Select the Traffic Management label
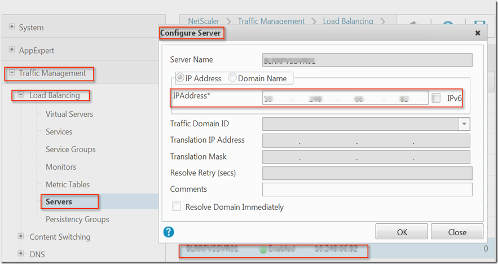Image resolution: width=498 pixels, height=264 pixels. (x=52, y=73)
